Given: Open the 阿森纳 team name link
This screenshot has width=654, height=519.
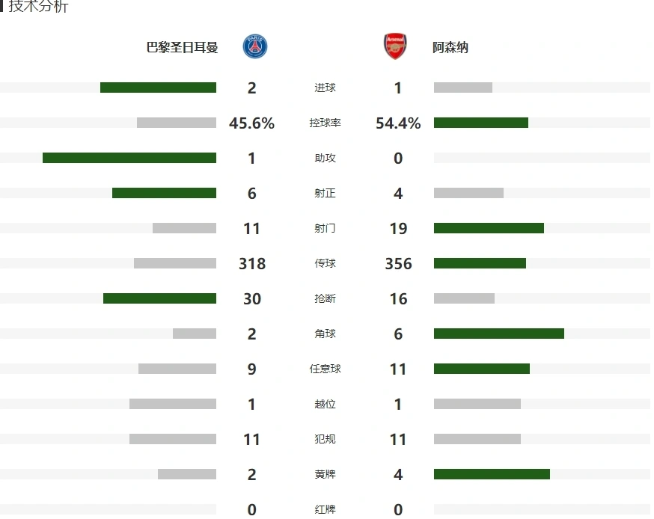Looking at the screenshot, I should pyautogui.click(x=450, y=47).
